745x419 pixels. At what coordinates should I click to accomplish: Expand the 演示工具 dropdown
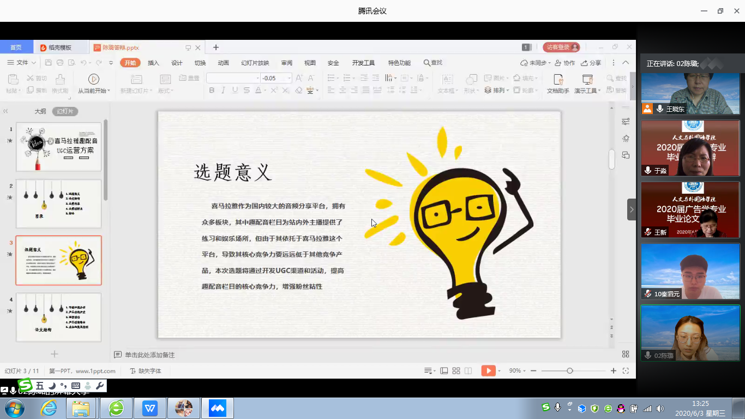(x=587, y=91)
